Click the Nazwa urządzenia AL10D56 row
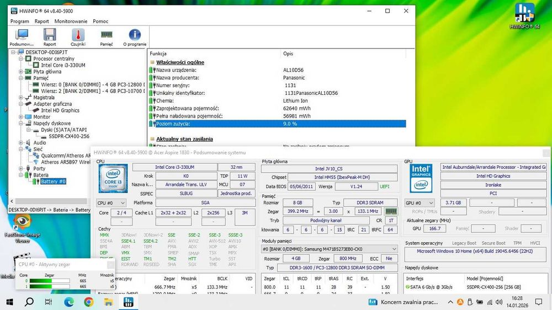The image size is (552, 310). 278,70
